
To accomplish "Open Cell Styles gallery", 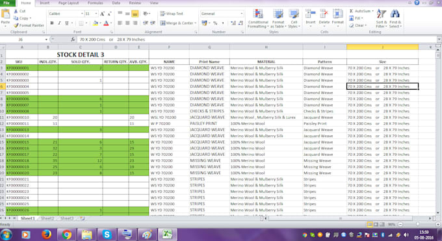I will coord(294,19).
